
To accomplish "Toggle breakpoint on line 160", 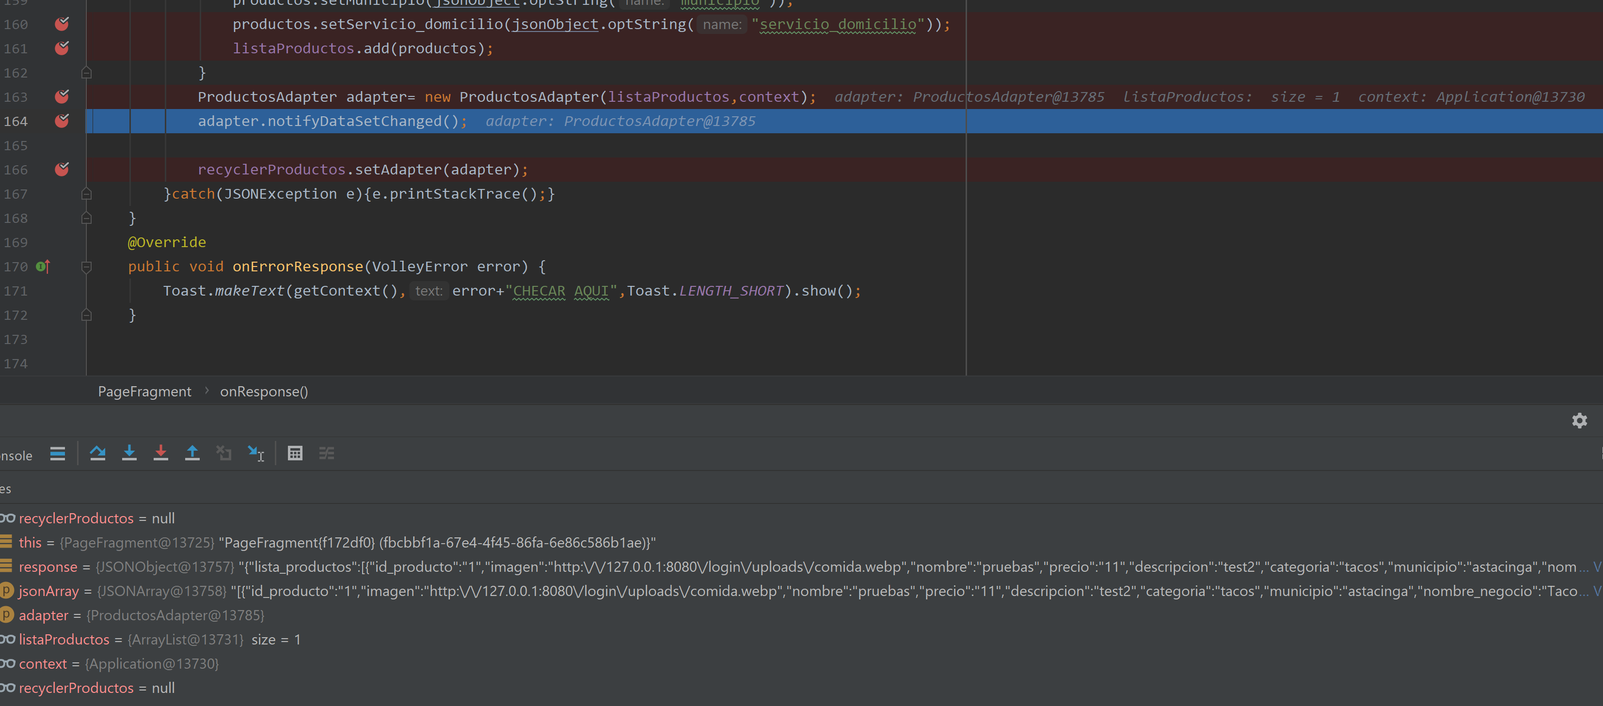I will pos(62,24).
